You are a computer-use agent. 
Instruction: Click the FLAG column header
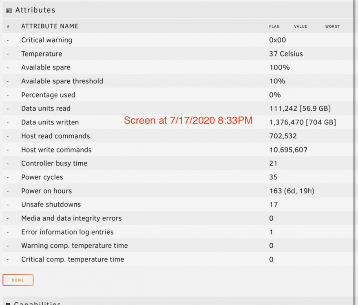click(274, 26)
